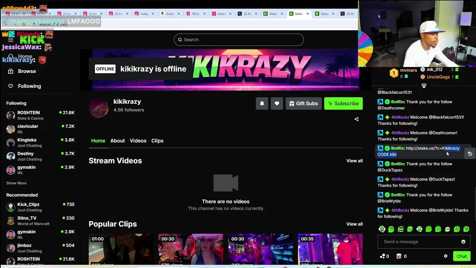Image resolution: width=476 pixels, height=268 pixels.
Task: Send the first headphone emote
Action: point(382,229)
